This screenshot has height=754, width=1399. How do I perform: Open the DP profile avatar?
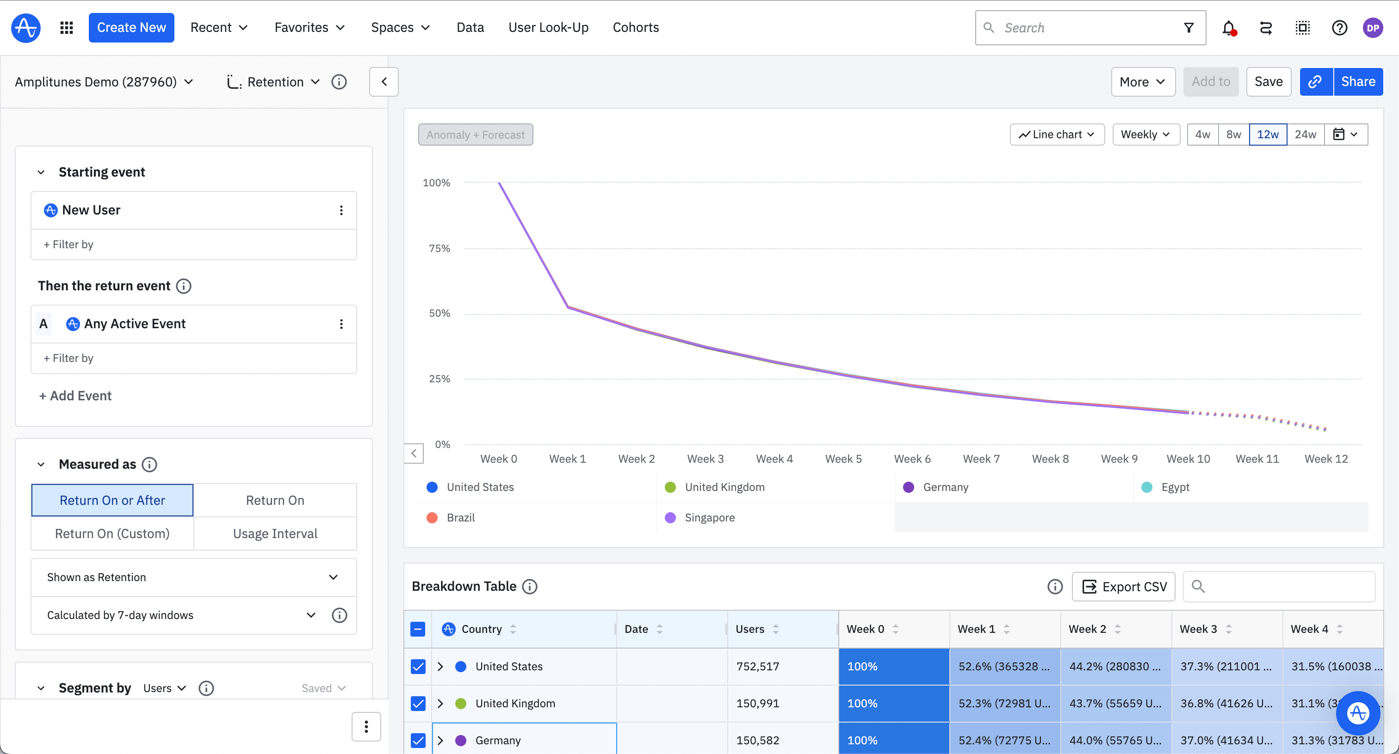point(1373,28)
